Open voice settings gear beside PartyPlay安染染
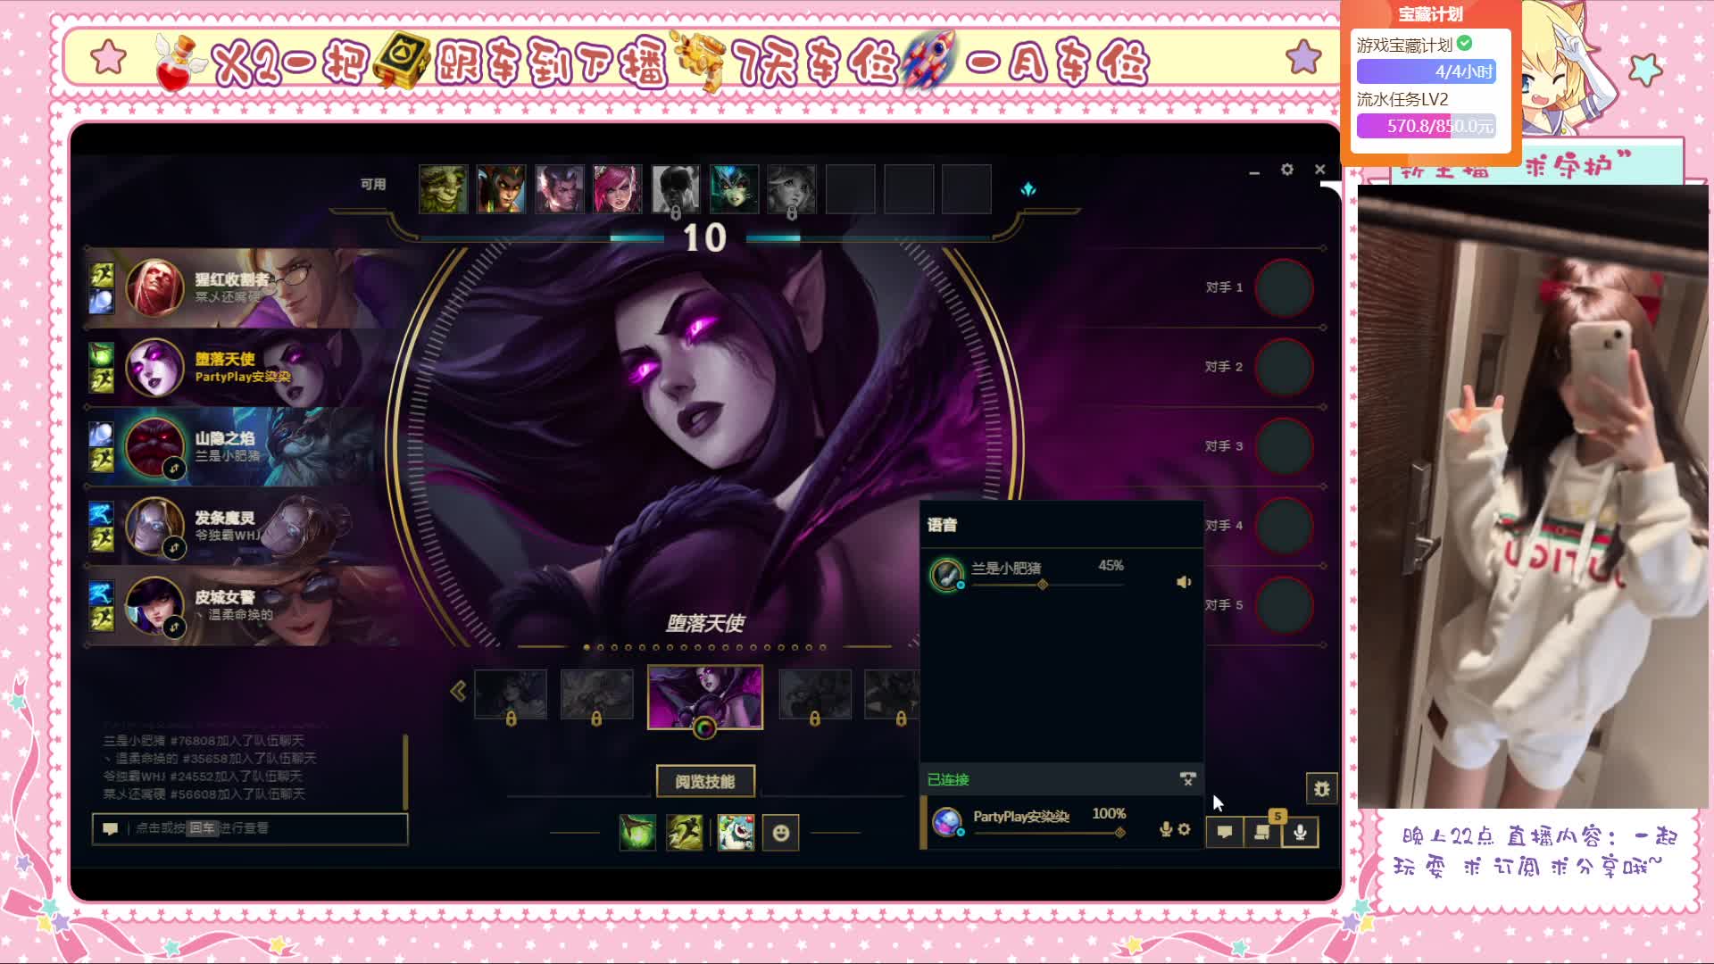1714x964 pixels. [x=1185, y=829]
